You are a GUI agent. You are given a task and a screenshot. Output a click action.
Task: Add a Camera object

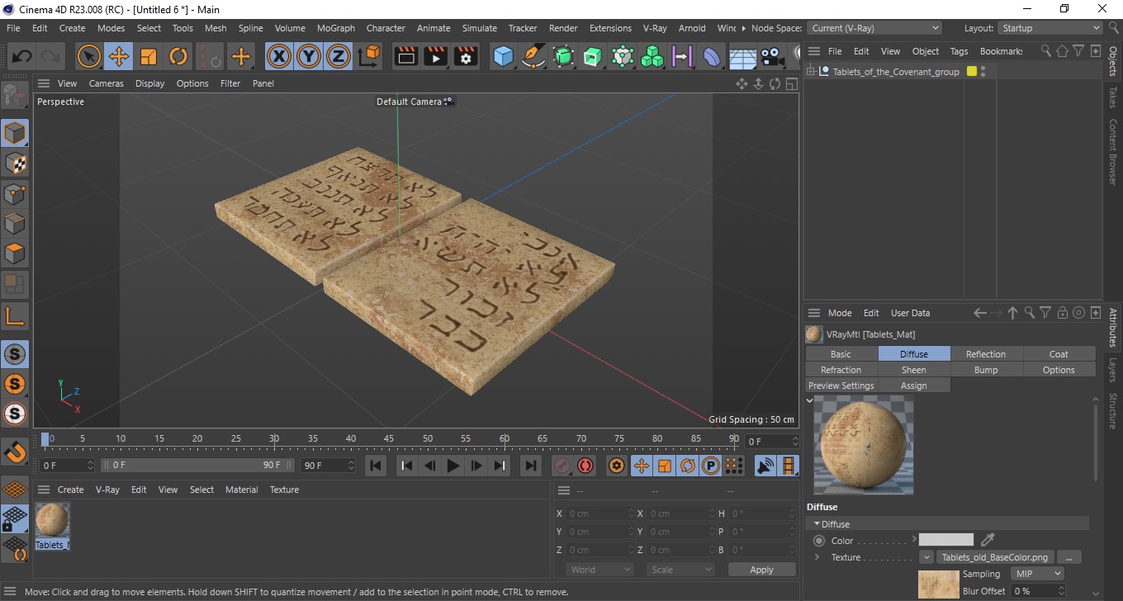point(772,57)
